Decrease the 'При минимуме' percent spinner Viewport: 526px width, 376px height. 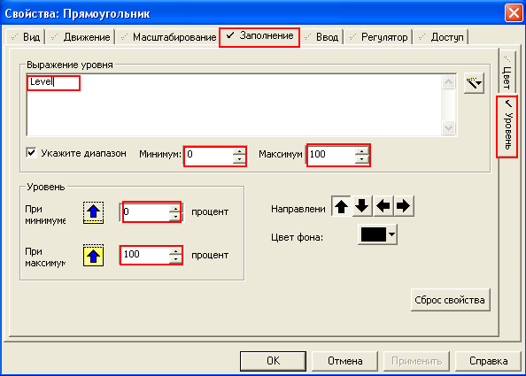pyautogui.click(x=175, y=217)
